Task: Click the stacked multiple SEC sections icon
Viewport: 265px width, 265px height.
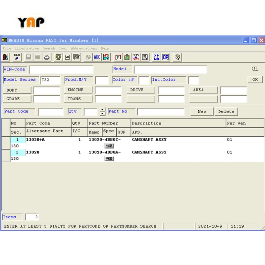Action: [x=77, y=57]
